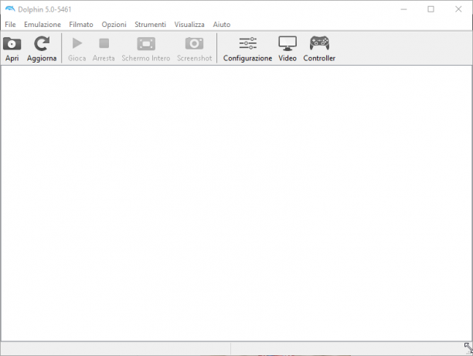Click the Schermo Intero fullscreen icon
Viewport: 473px width, 356px height.
146,44
